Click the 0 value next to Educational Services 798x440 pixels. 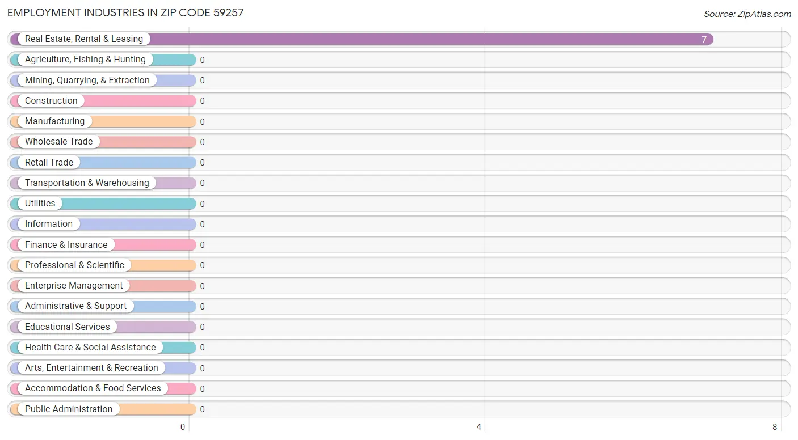coord(202,327)
